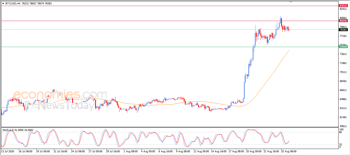Image resolution: width=350 pixels, height=155 pixels.
Task: Click the BTCUSD,H4 chart title text
Action: coord(12,4)
